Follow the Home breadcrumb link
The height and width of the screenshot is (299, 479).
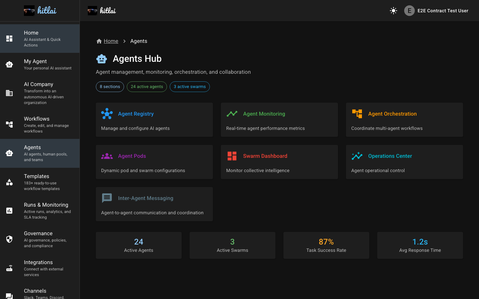pos(111,41)
